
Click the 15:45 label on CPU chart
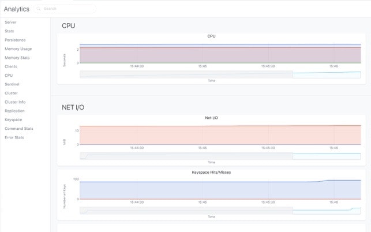click(x=203, y=66)
